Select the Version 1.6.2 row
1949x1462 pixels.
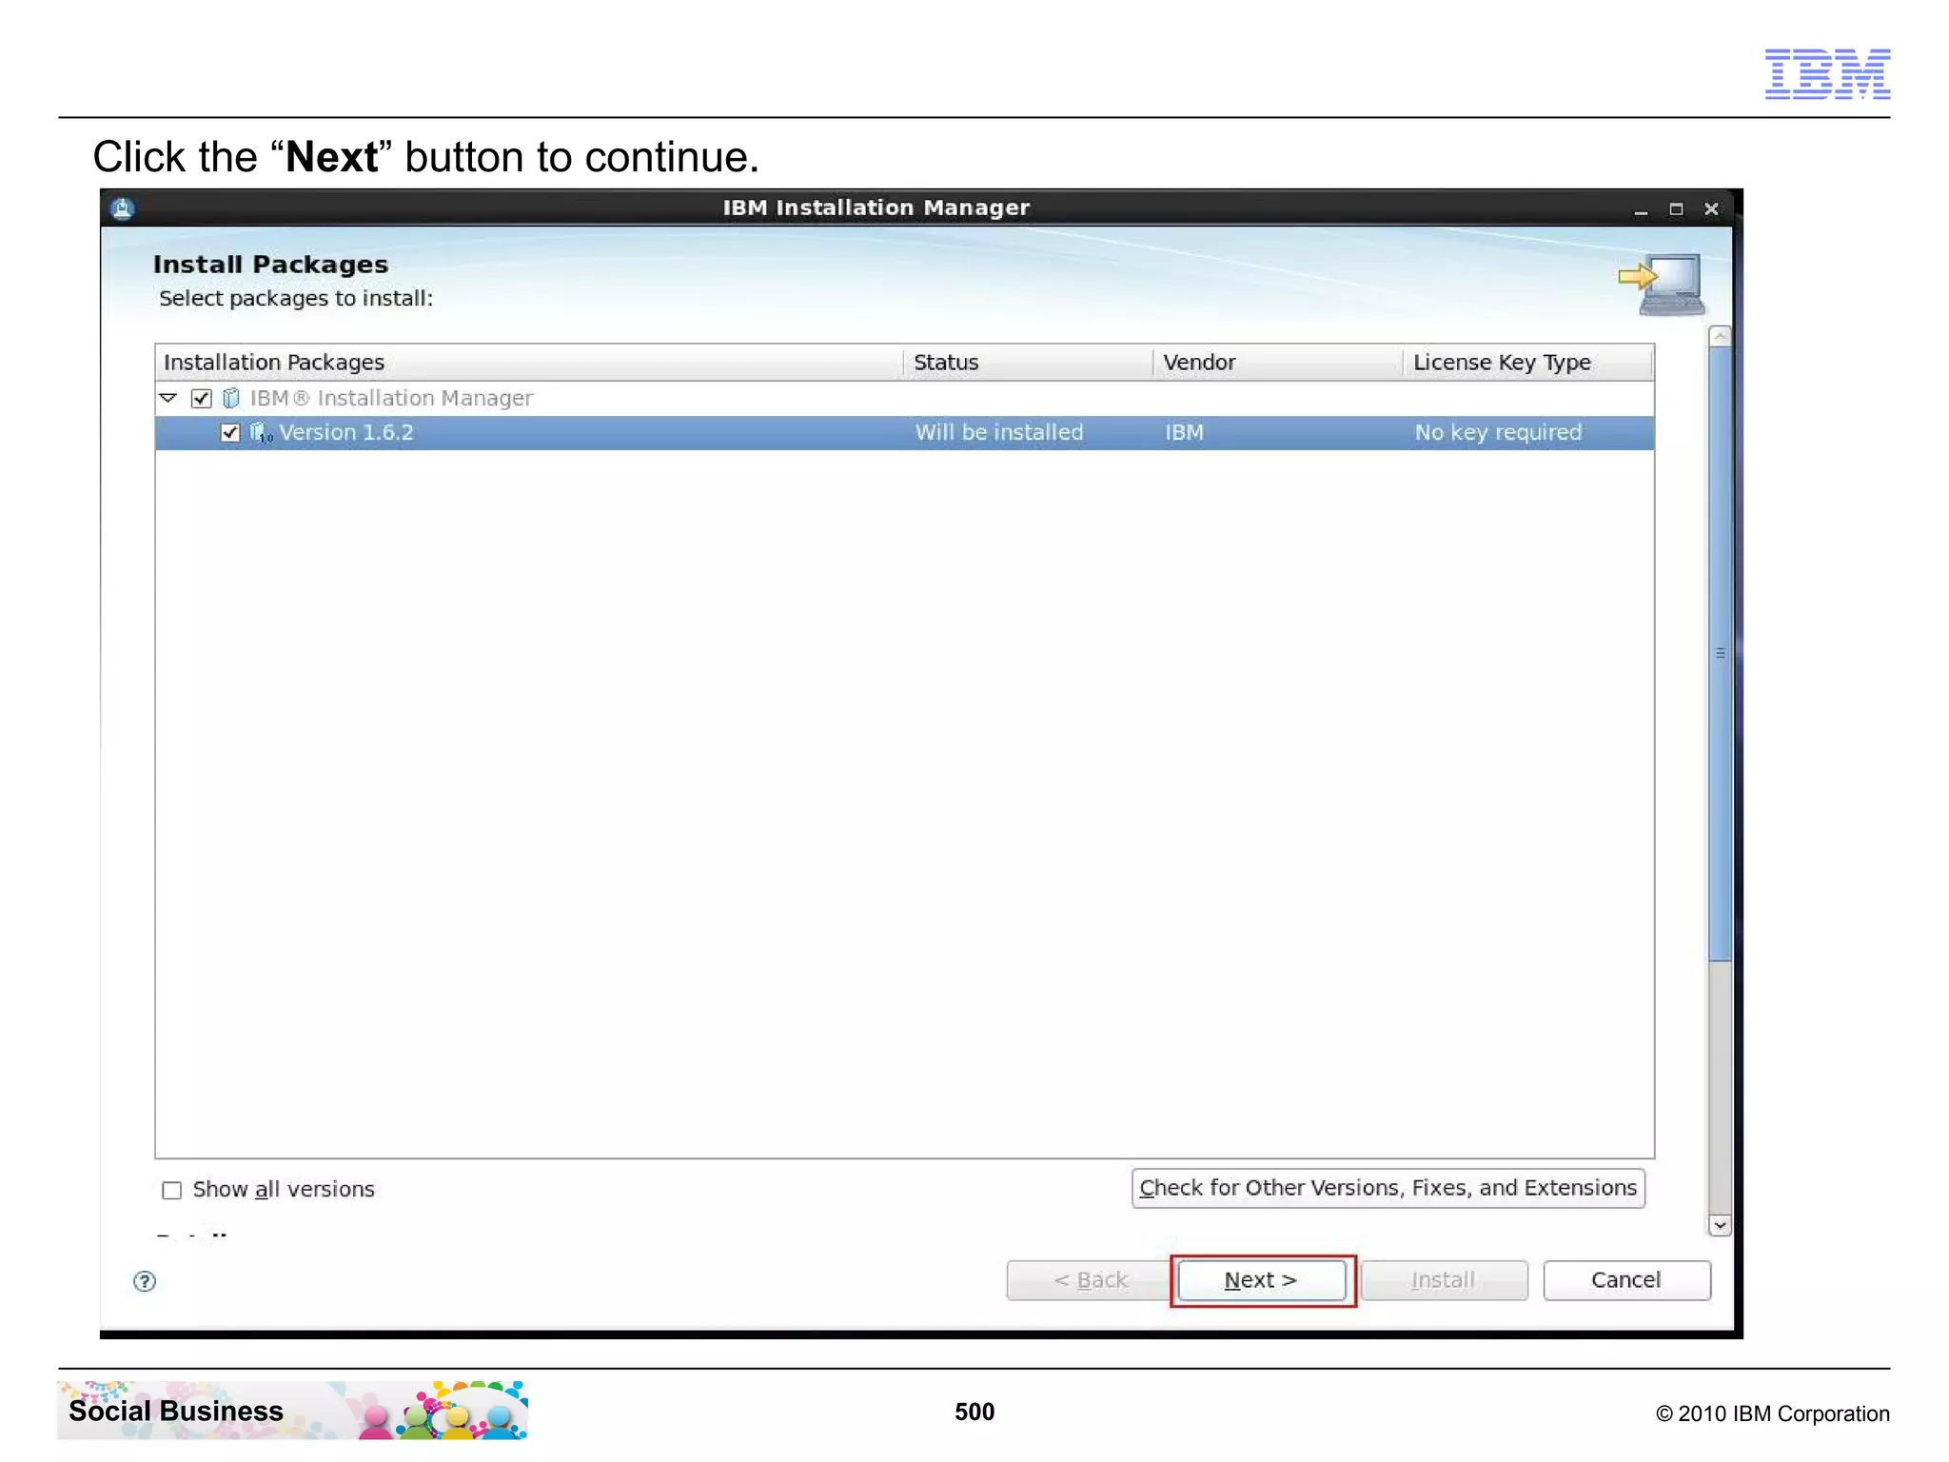coord(904,433)
